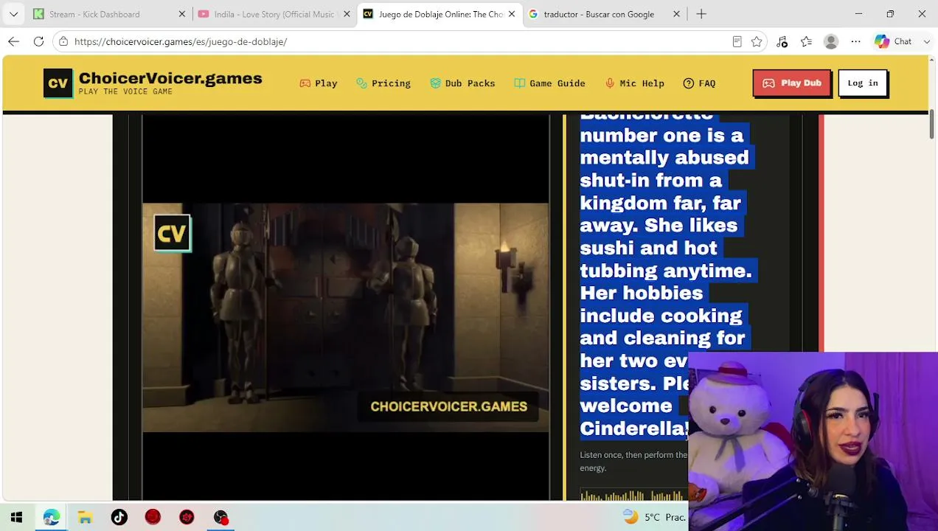Open the Play nav link
This screenshot has width=938, height=531.
point(319,83)
